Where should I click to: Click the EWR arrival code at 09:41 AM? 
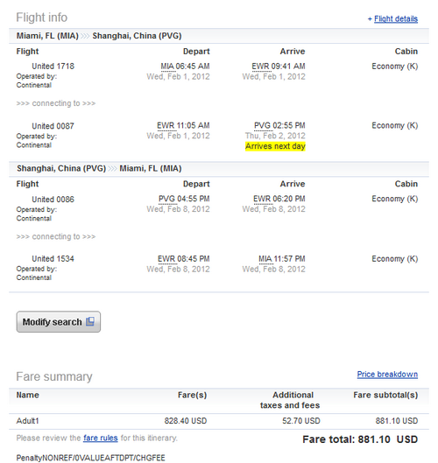pyautogui.click(x=261, y=67)
